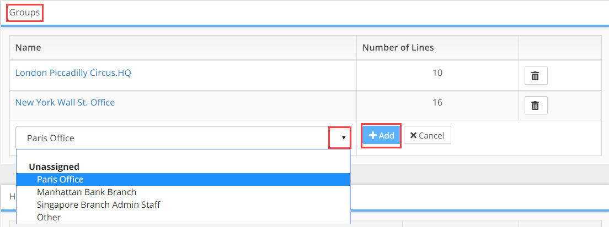Pick Singapore Branch Admin Staff option
Image resolution: width=609 pixels, height=227 pixels.
(x=99, y=204)
